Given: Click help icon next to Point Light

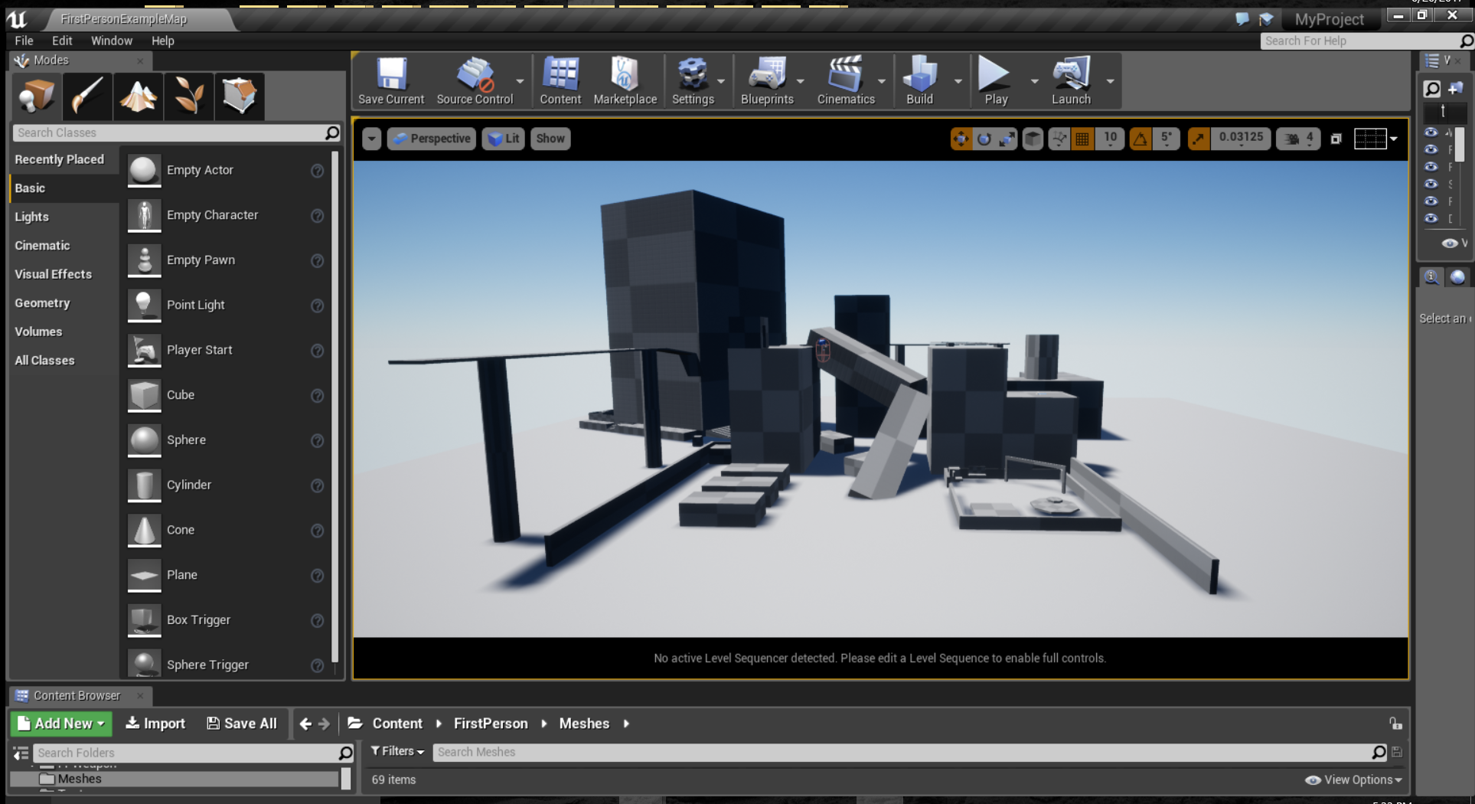Looking at the screenshot, I should [317, 306].
